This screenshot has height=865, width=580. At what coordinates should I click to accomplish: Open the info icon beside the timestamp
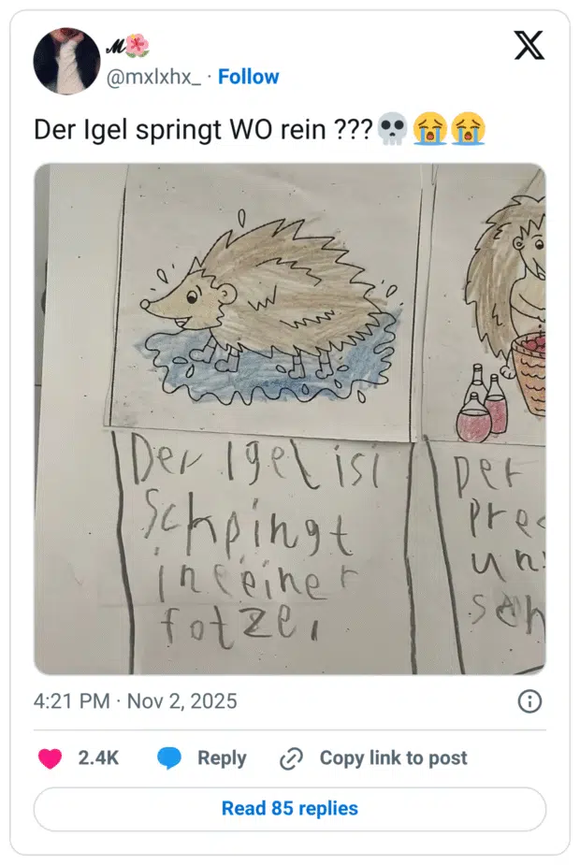pos(529,701)
